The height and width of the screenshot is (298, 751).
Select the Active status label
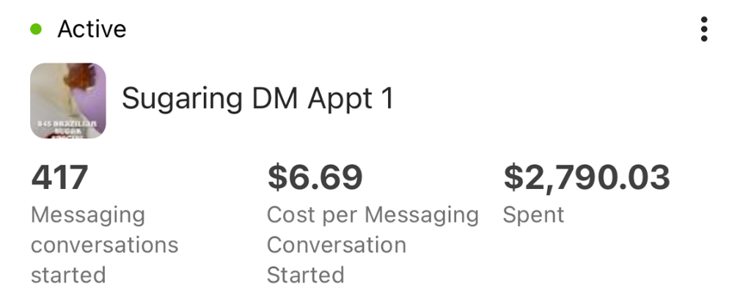92,29
